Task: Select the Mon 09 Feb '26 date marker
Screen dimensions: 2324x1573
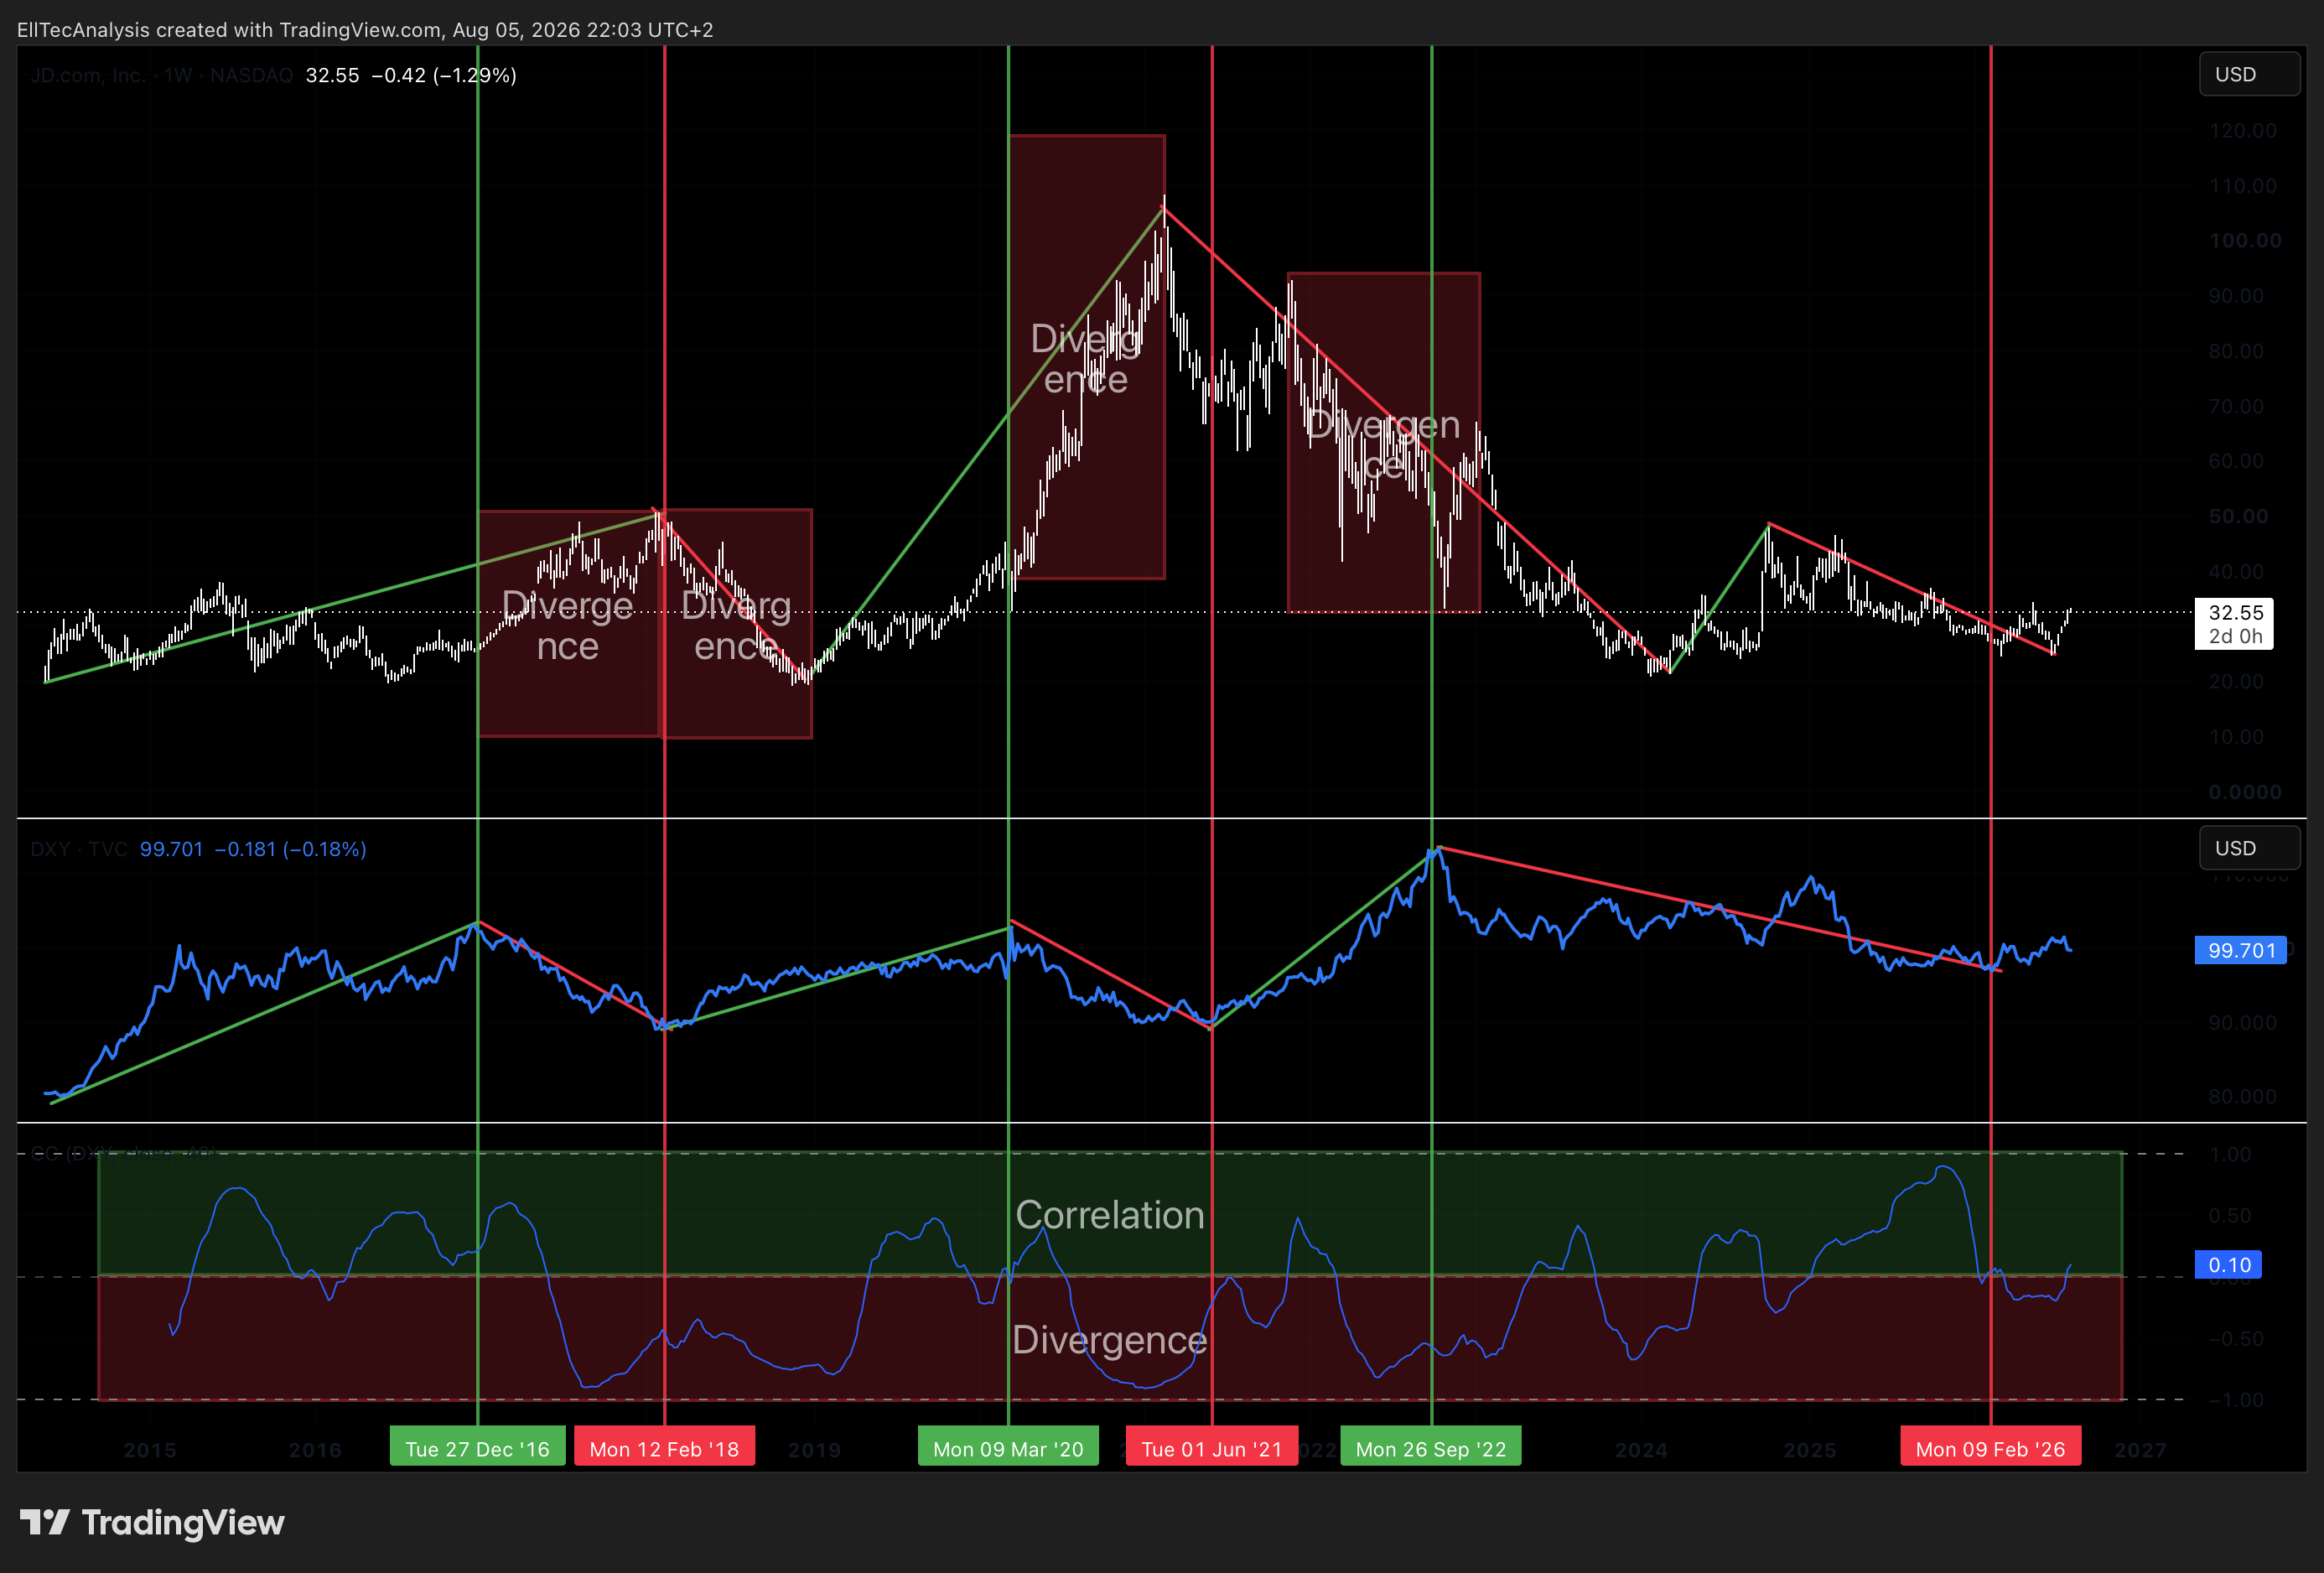Action: pos(1990,1448)
